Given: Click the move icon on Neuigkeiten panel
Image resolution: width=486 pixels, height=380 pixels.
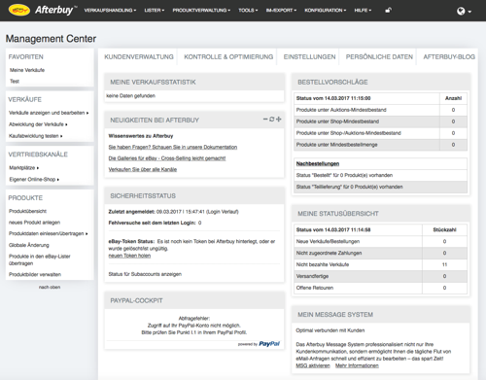Looking at the screenshot, I should click(278, 120).
